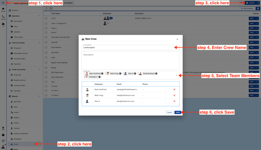The height and width of the screenshot is (150, 261).
Task: Sort by the Crew Name column header
Action: click(x=55, y=14)
